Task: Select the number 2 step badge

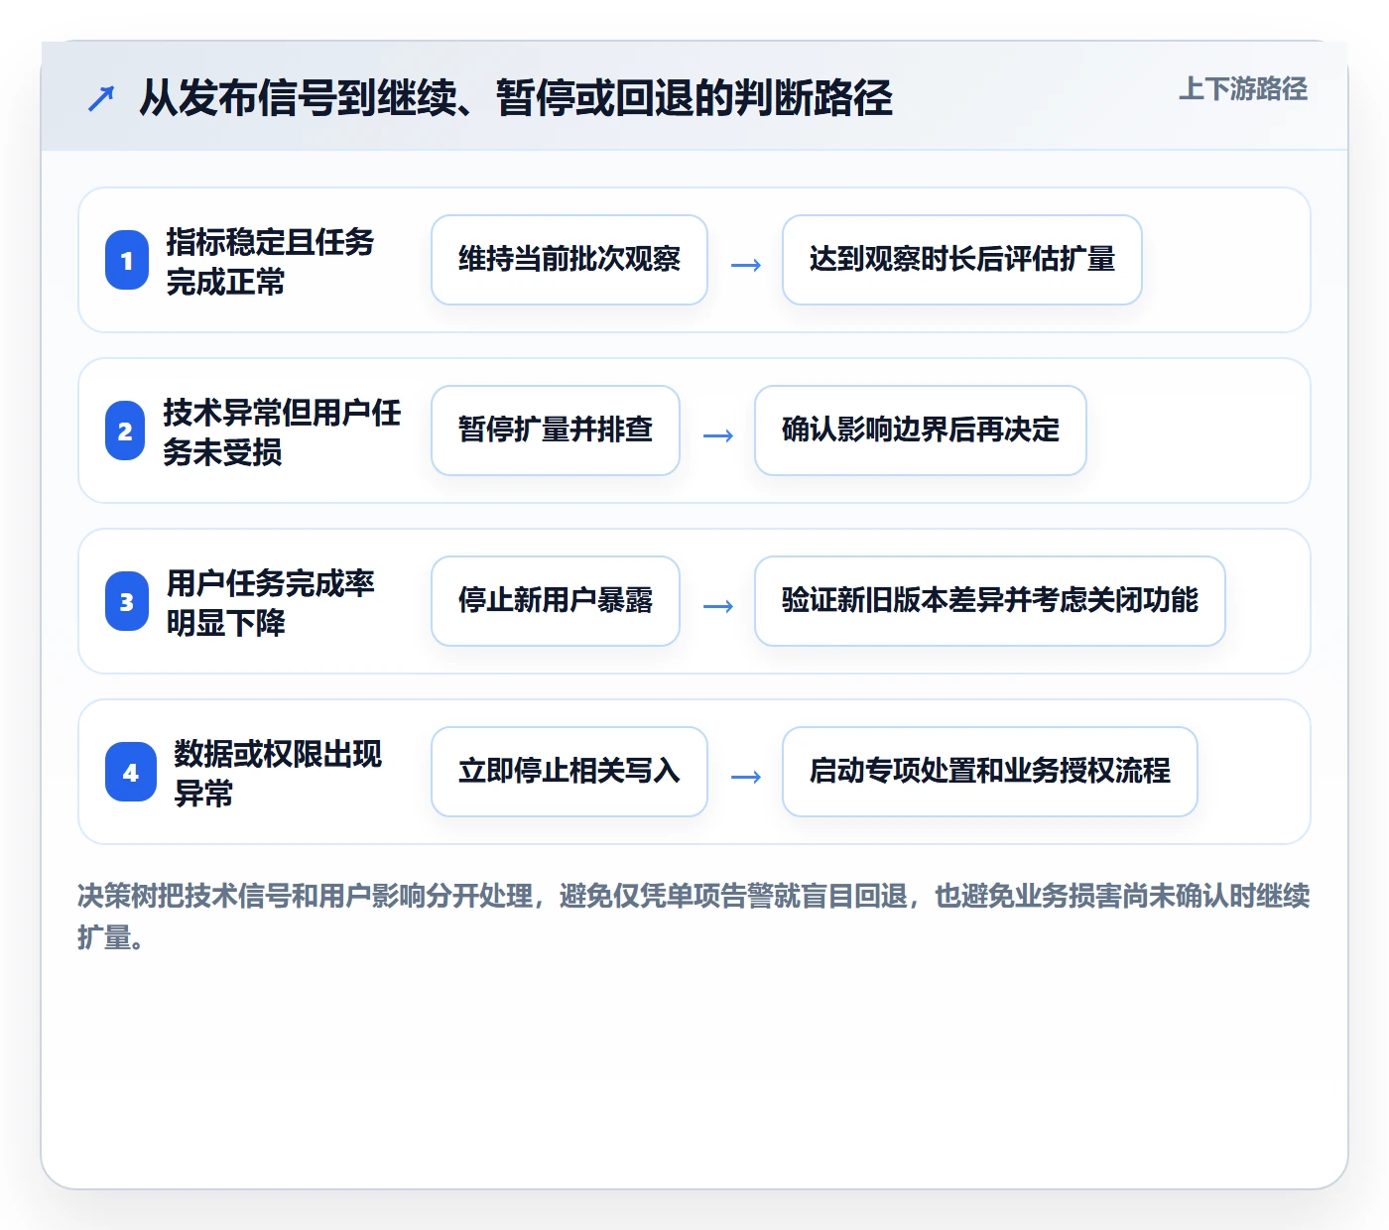Action: click(125, 430)
